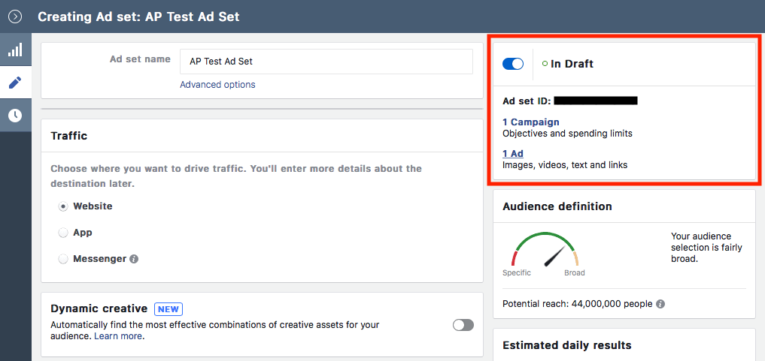Turn off the In Draft ad set toggle
The height and width of the screenshot is (361, 765).
513,64
